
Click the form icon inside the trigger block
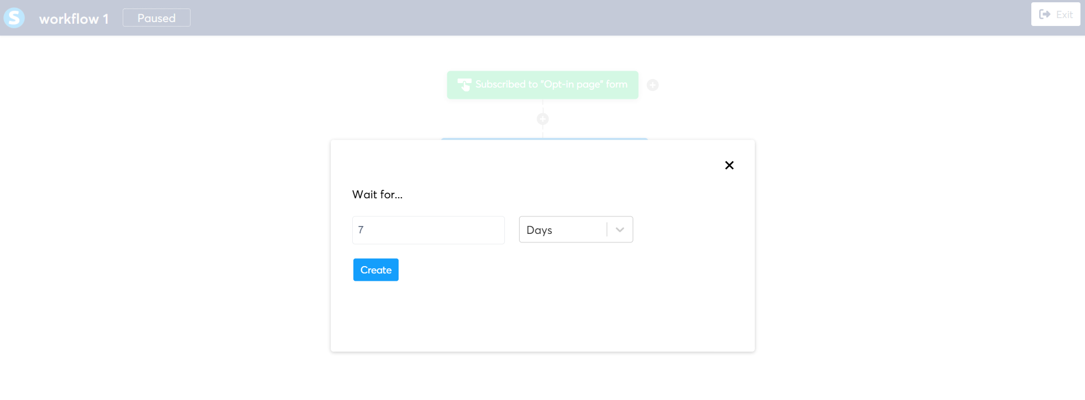point(464,85)
